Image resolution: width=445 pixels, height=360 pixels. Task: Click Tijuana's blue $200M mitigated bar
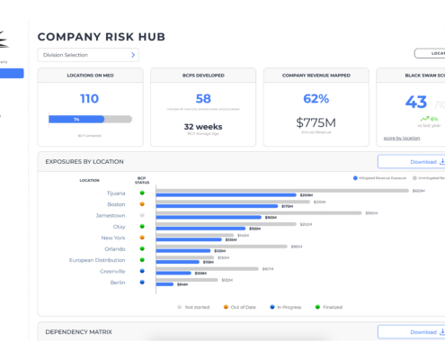tap(227, 195)
